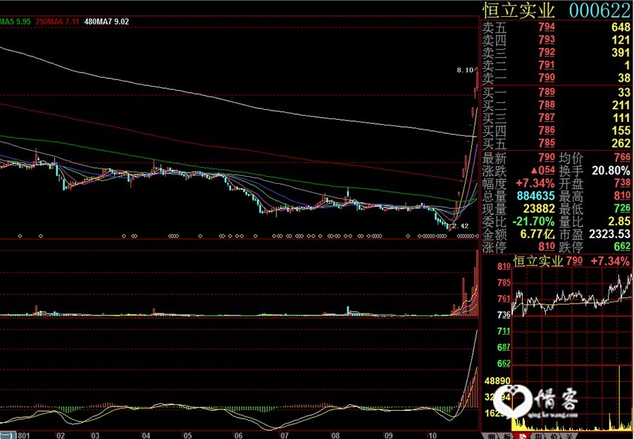Click the 卖二 volume 1
Viewport: 634px width, 439px height.
(627, 65)
